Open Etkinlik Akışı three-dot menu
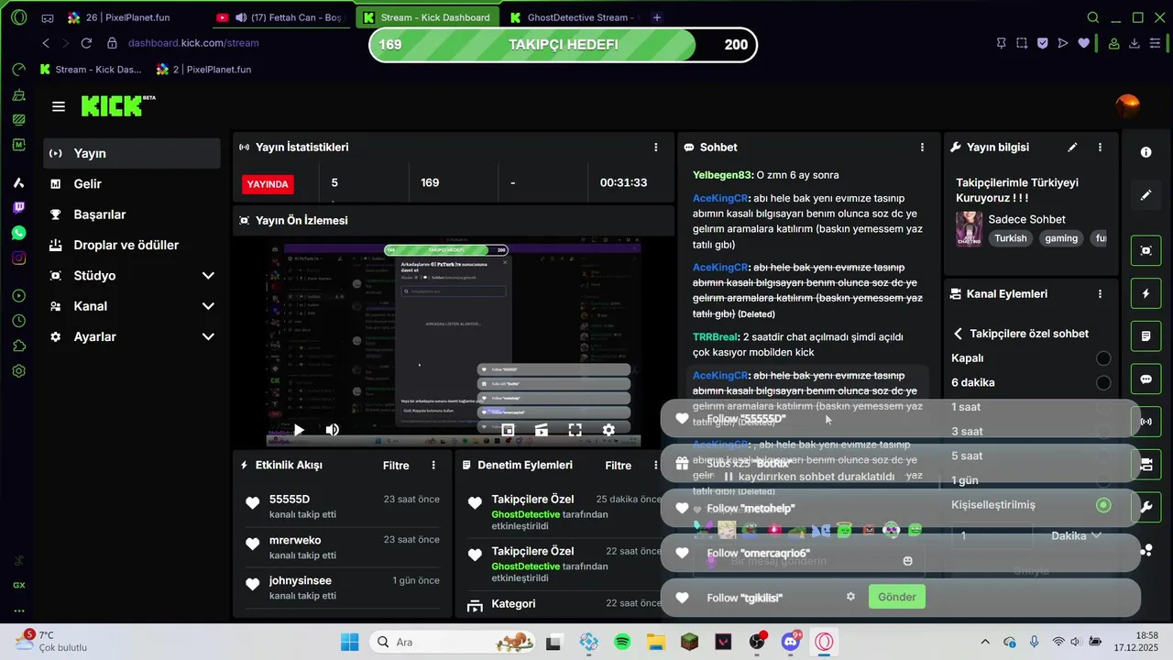 tap(433, 466)
